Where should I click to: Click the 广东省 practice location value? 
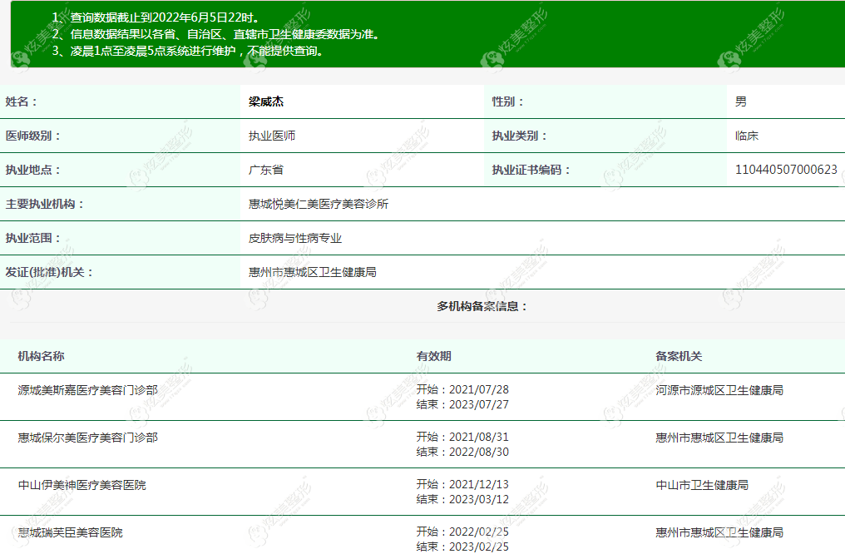tap(265, 170)
